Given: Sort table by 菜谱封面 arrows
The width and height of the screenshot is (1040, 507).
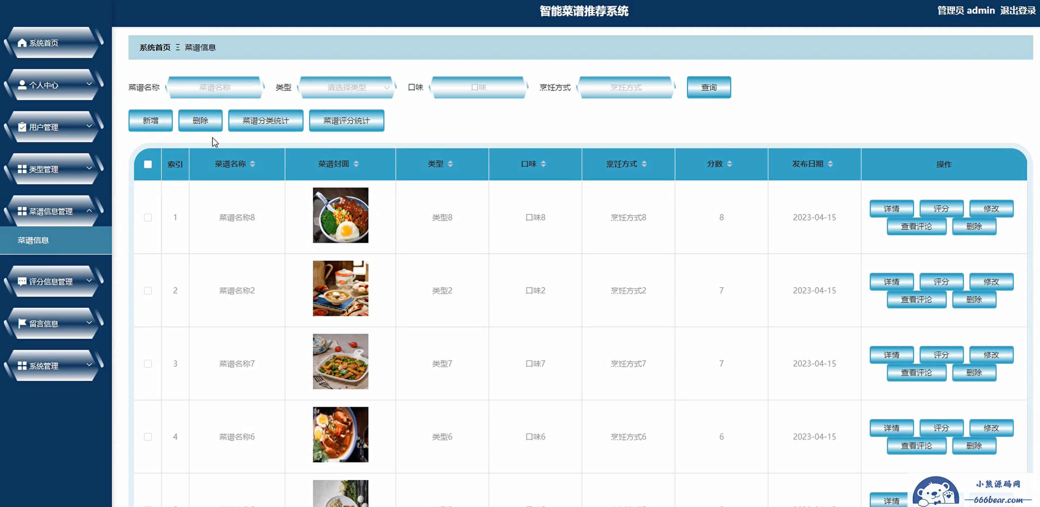Looking at the screenshot, I should 356,164.
